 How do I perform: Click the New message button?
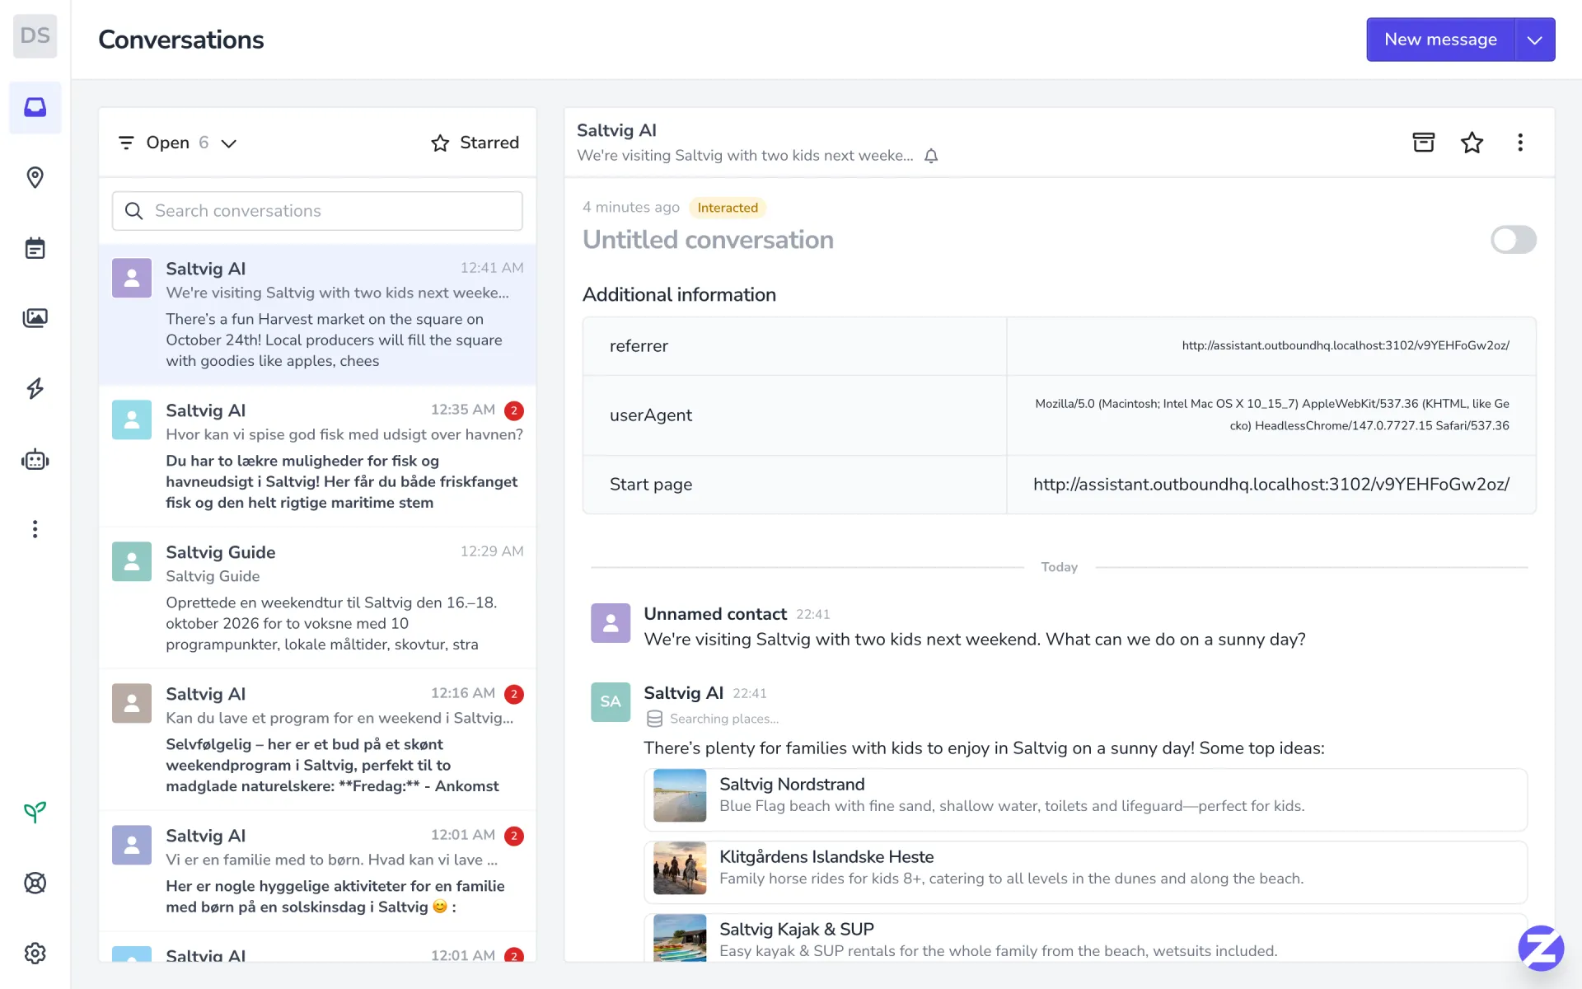coord(1440,40)
